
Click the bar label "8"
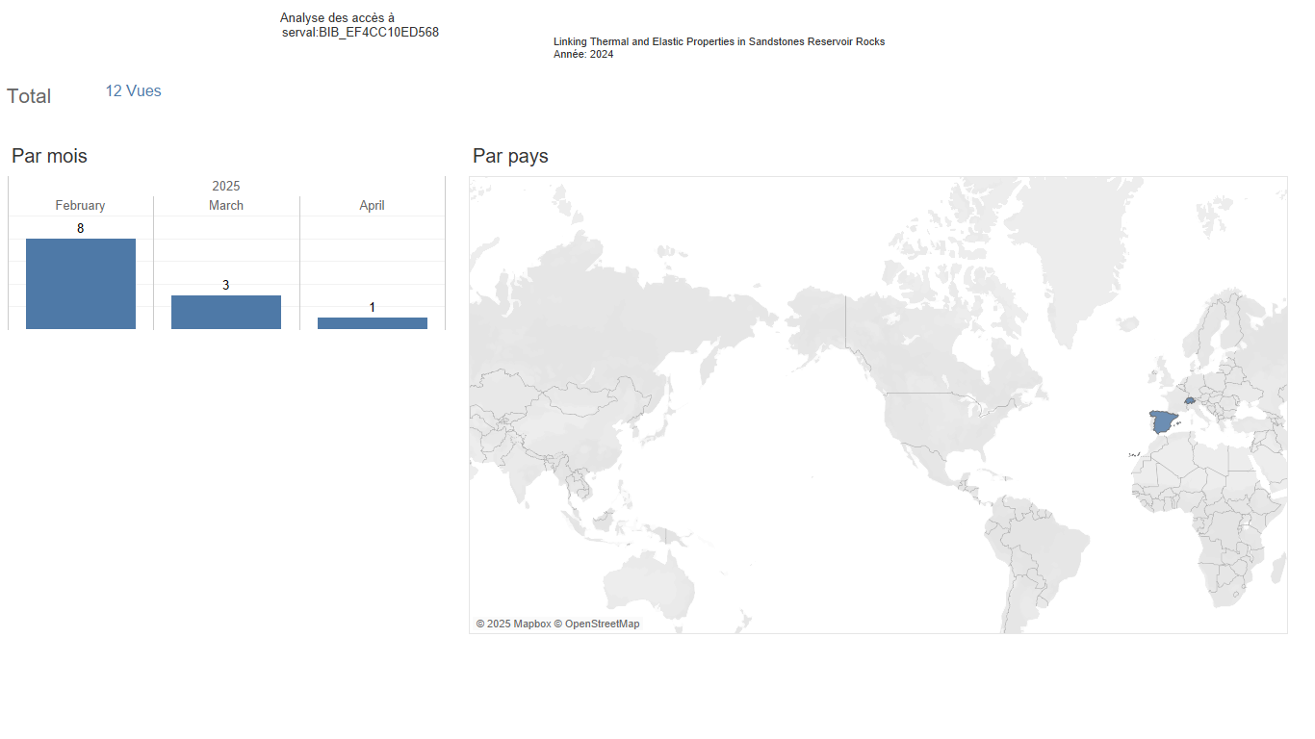click(81, 228)
